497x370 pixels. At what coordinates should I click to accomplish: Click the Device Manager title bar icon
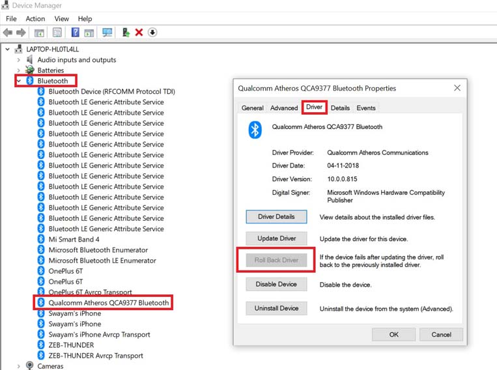tap(5, 5)
